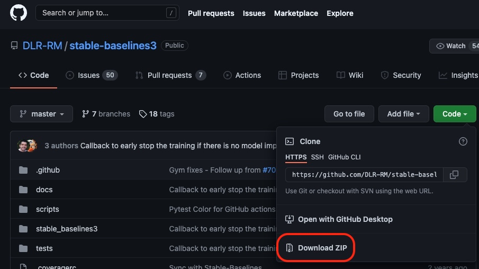Click the tests folder icon

point(23,248)
